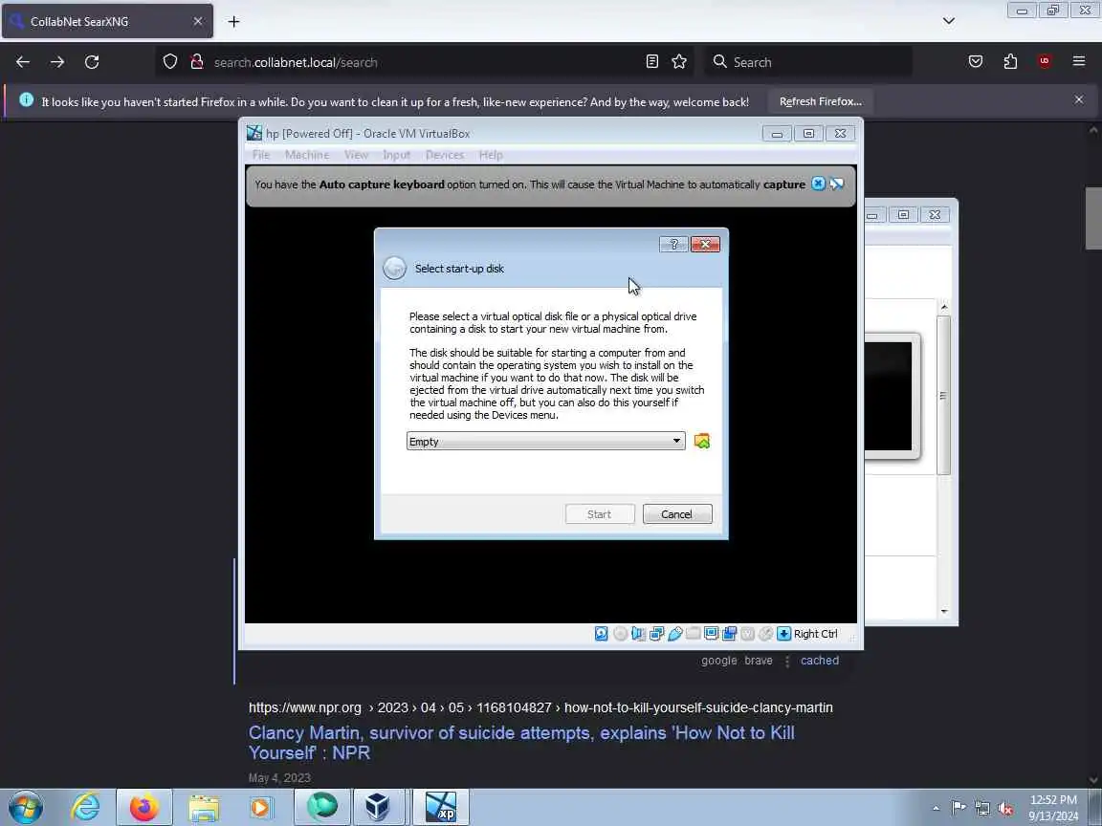Viewport: 1102px width, 826px height.
Task: Click the keyboard capture arrow beside Right Ctrl
Action: 783,634
